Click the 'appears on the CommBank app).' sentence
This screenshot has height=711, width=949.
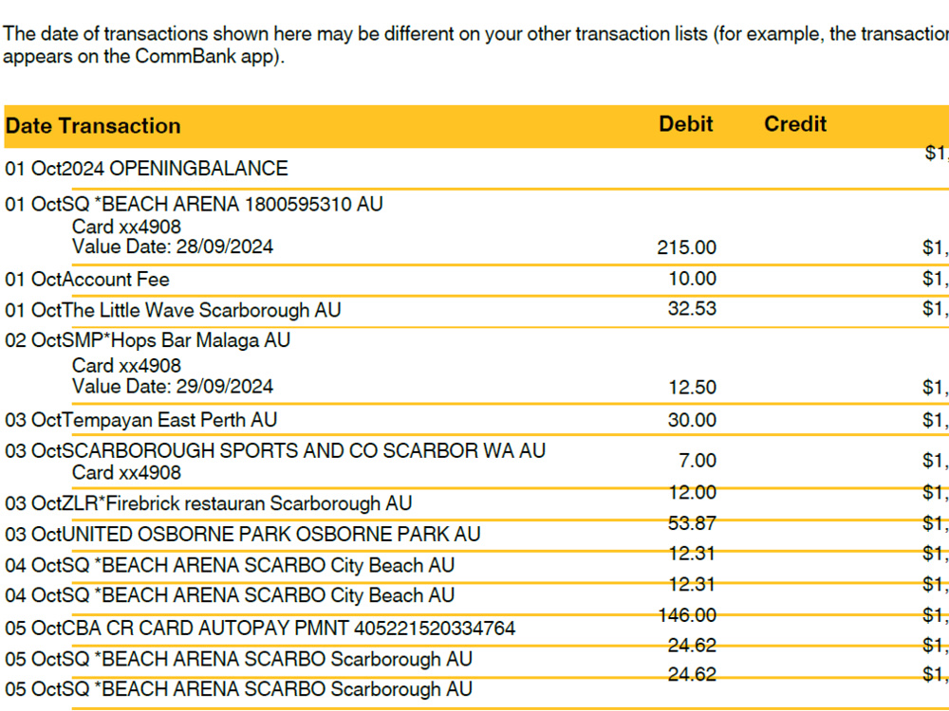point(143,56)
